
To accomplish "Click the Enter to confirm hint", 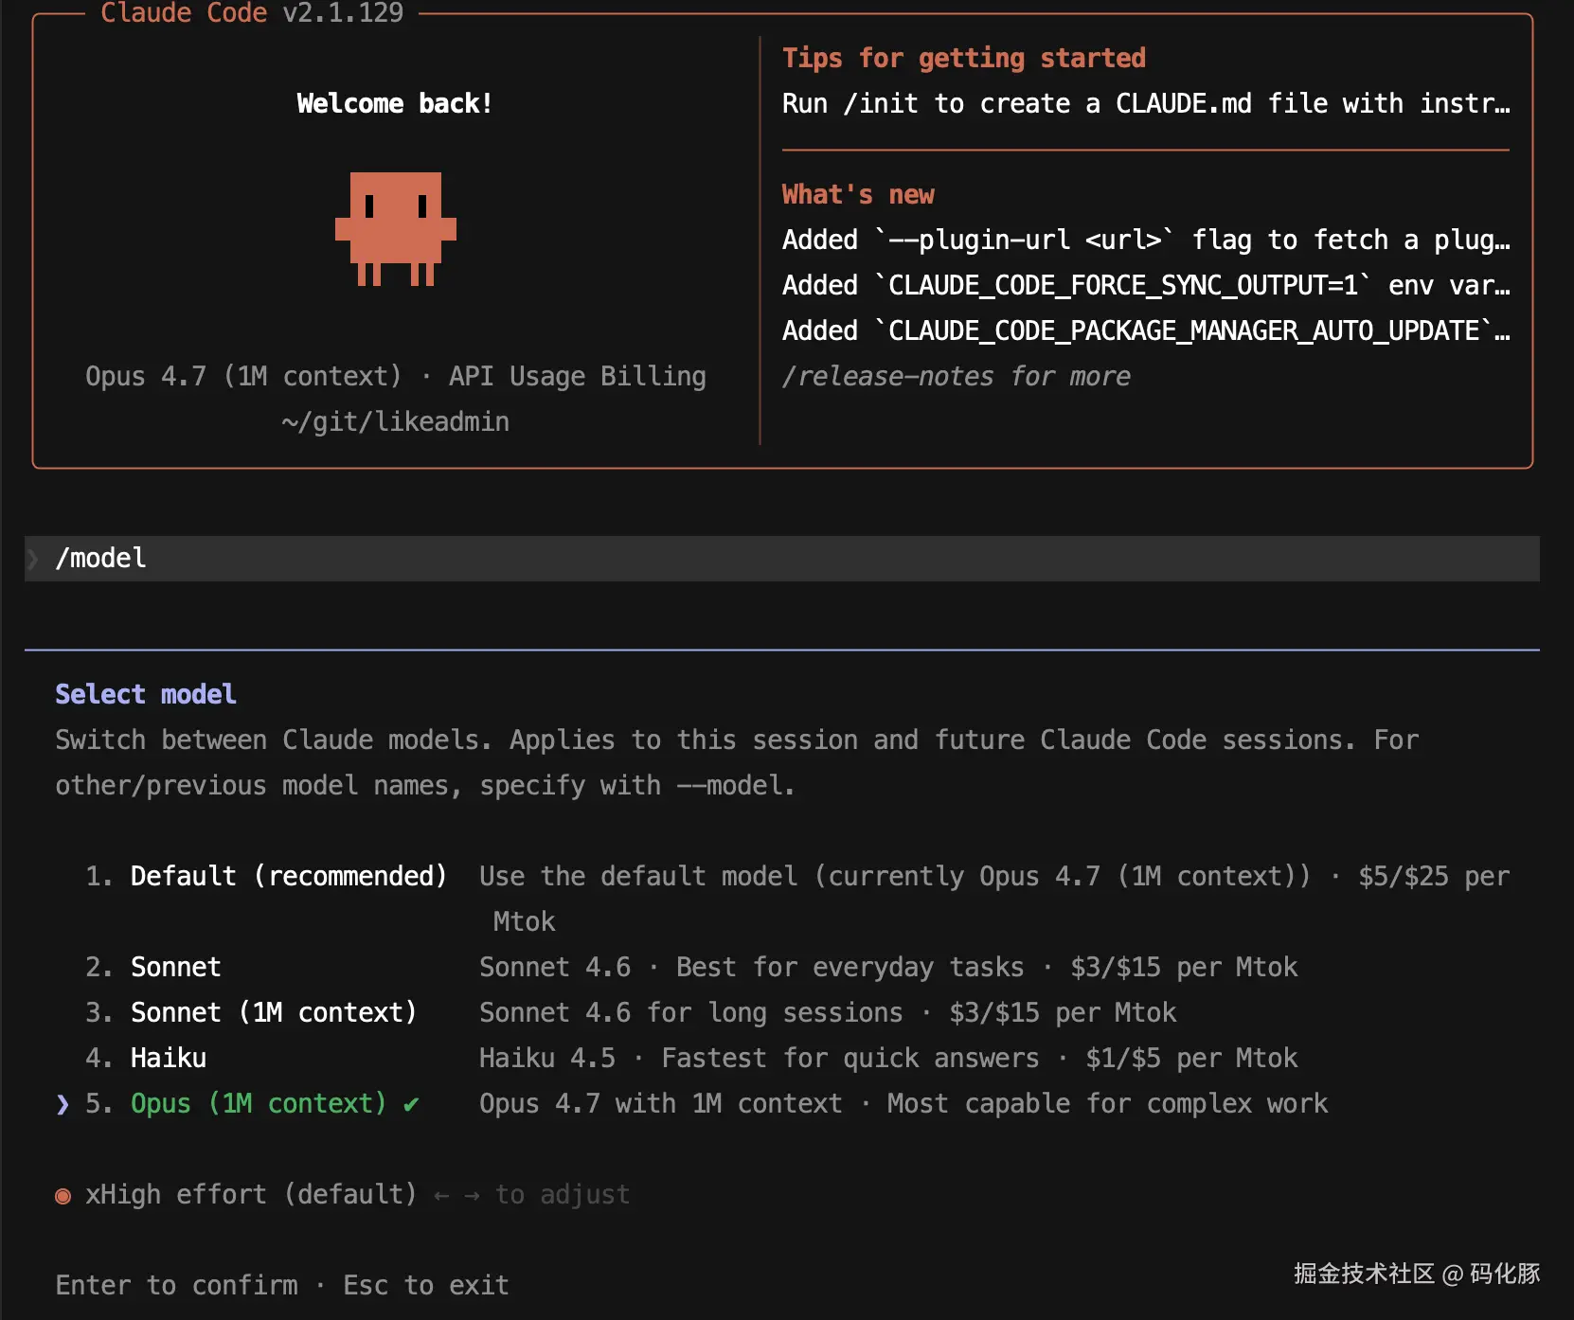I will 176,1285.
